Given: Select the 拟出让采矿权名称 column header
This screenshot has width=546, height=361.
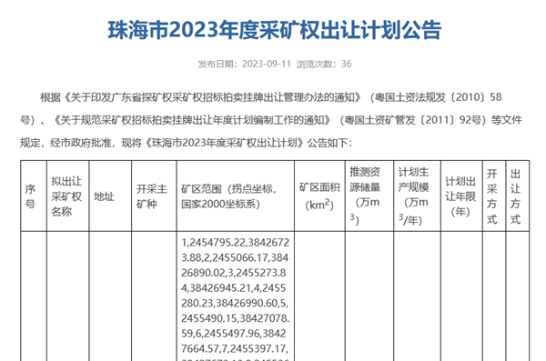Looking at the screenshot, I should pos(66,196).
